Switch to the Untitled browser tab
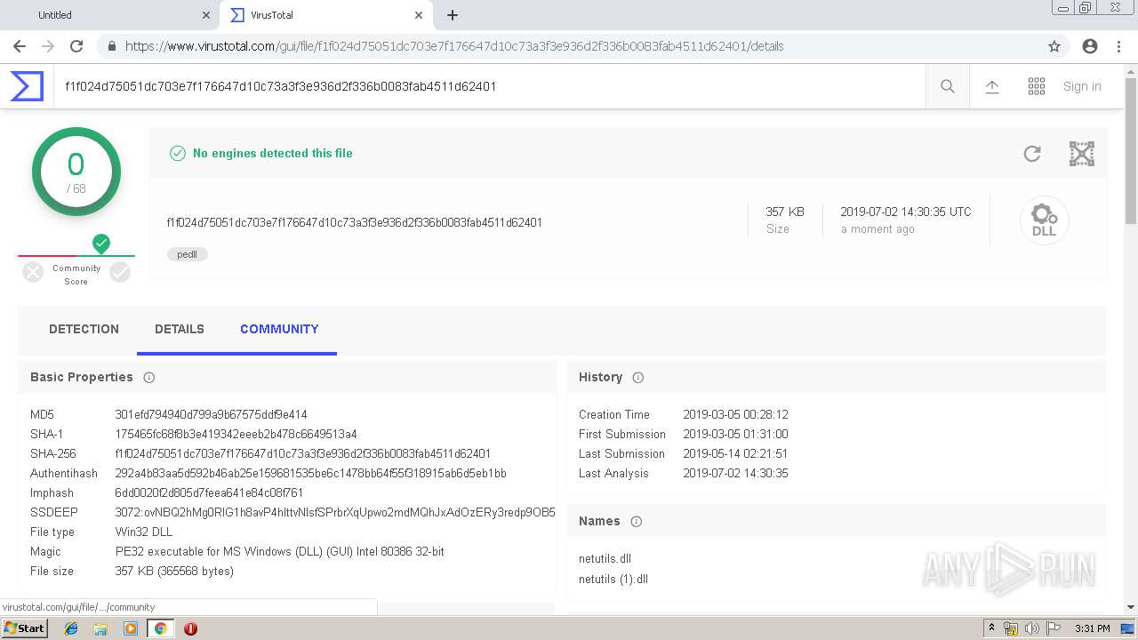1138x640 pixels. [111, 15]
